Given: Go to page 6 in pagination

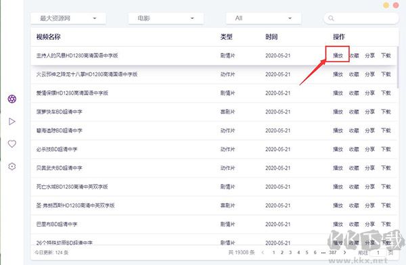Looking at the screenshot, I should [315, 252].
